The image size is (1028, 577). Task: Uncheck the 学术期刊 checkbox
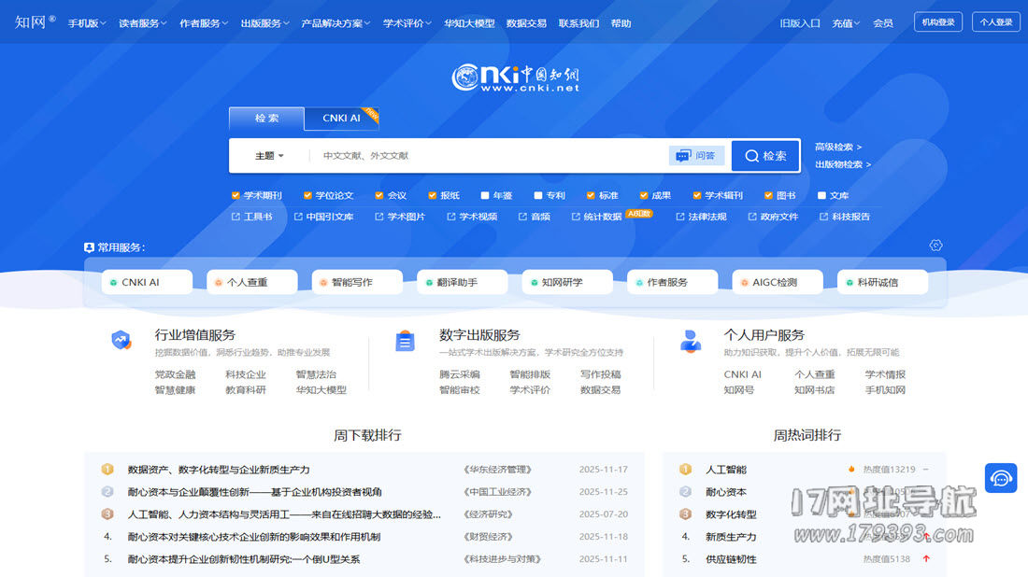236,196
